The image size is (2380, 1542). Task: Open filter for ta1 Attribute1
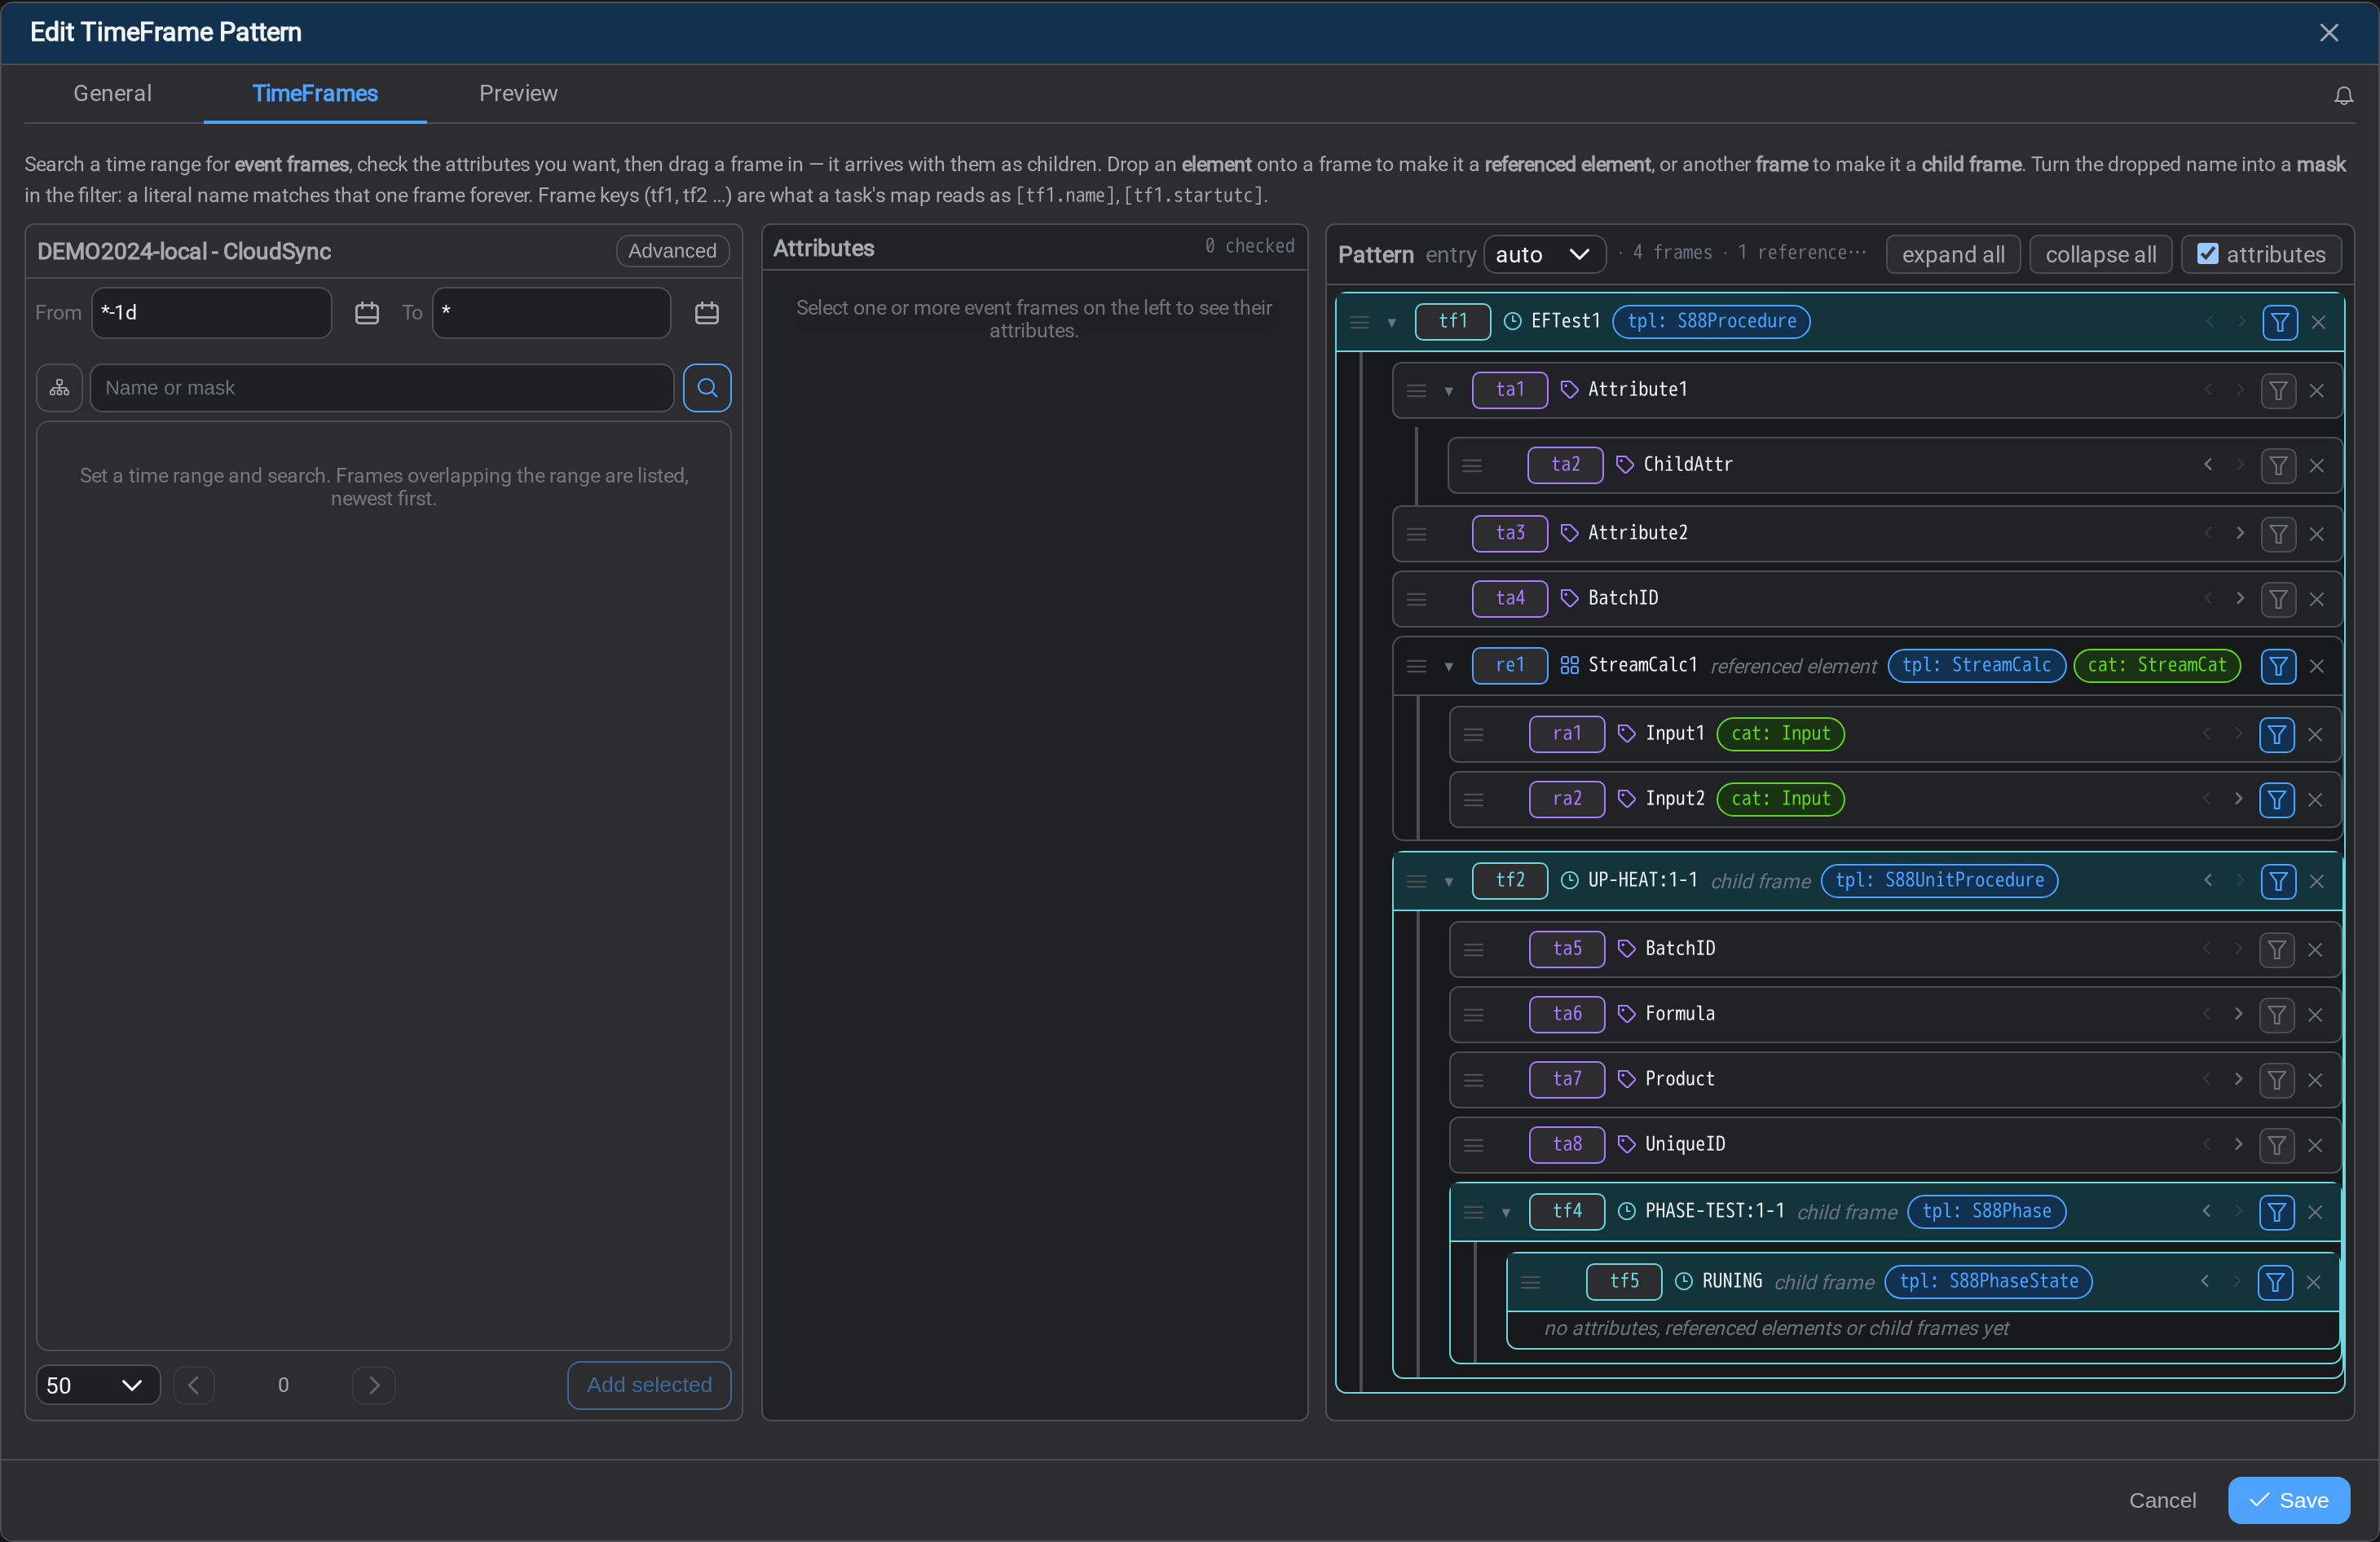pos(2278,391)
